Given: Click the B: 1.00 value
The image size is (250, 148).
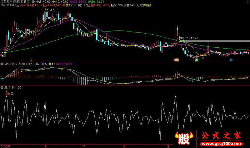Looking at the screenshot, I should pyautogui.click(x=17, y=88).
